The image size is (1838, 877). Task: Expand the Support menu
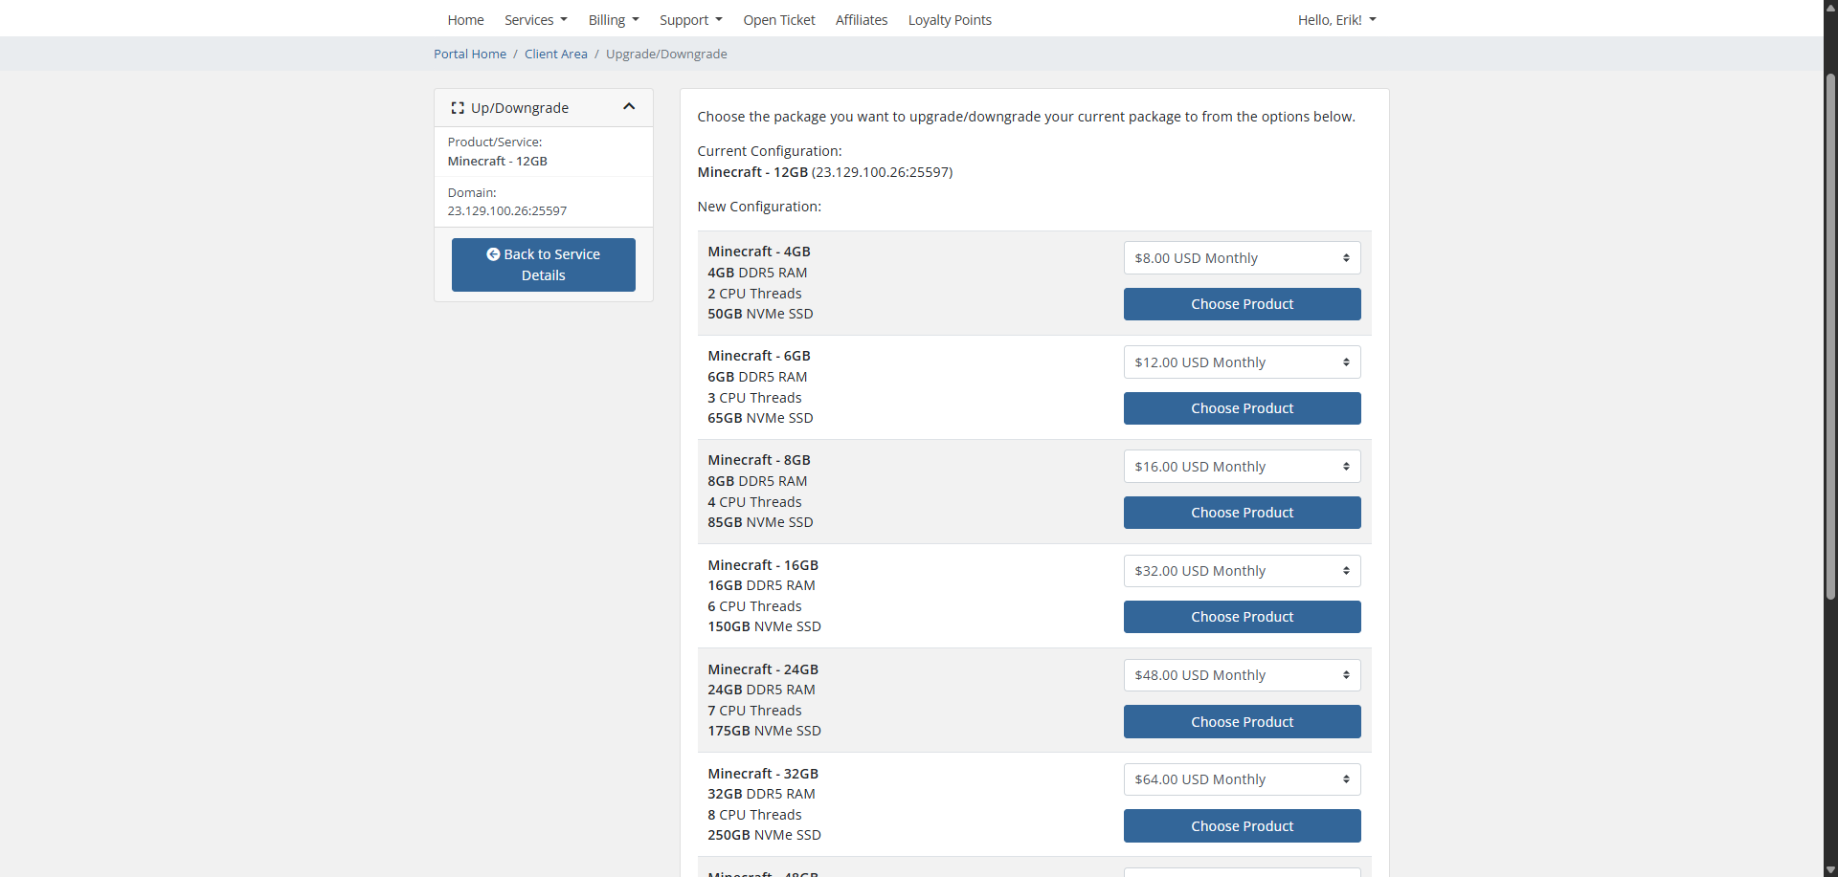690,20
